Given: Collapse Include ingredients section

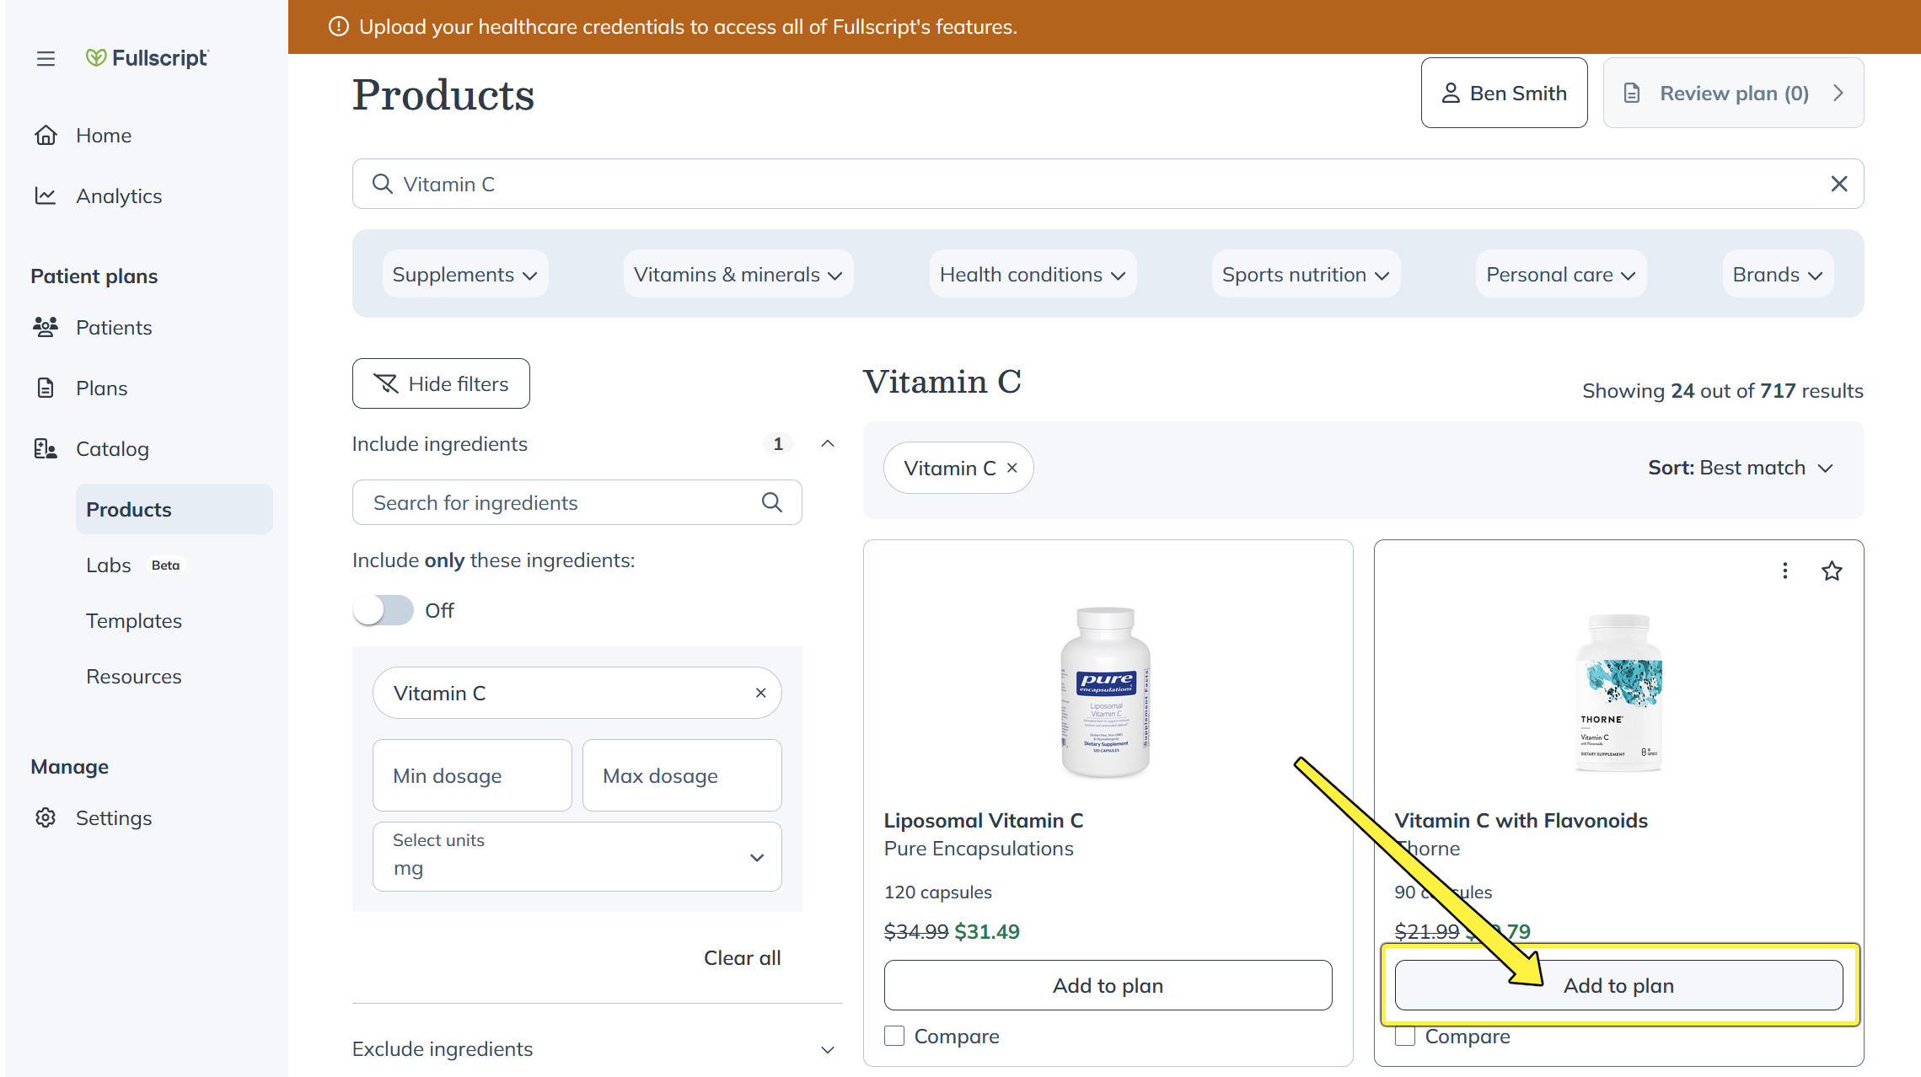Looking at the screenshot, I should 828,444.
